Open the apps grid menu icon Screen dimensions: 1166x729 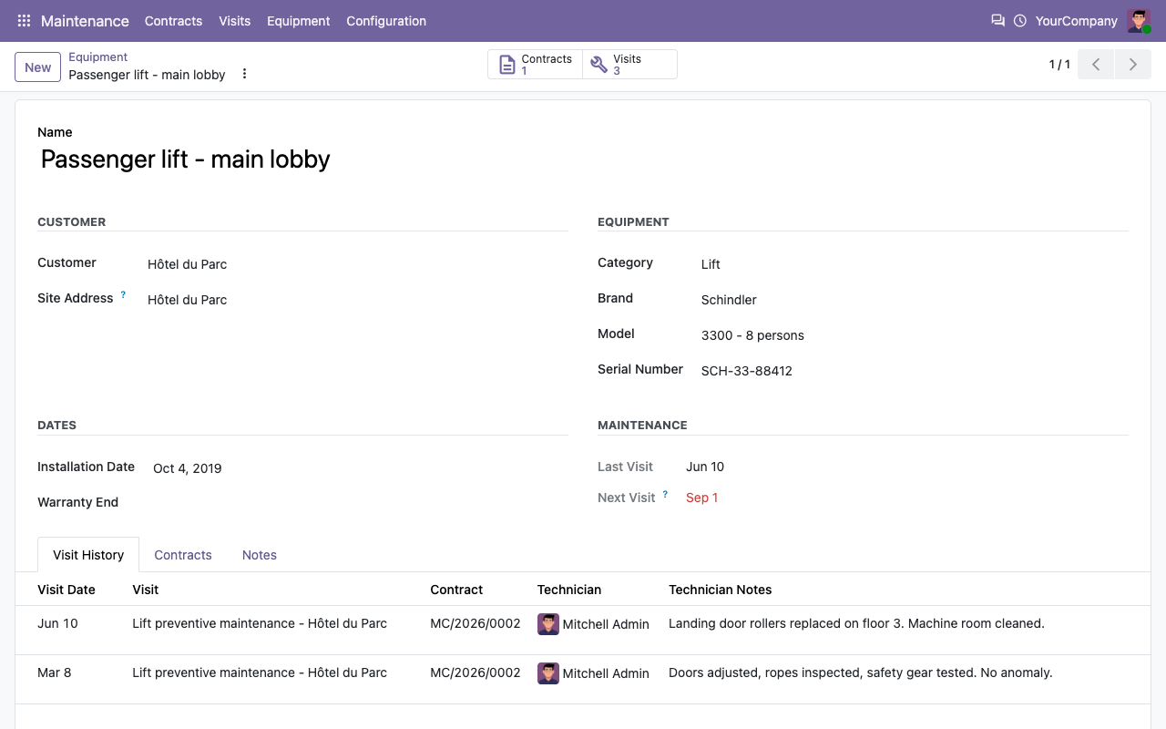24,21
